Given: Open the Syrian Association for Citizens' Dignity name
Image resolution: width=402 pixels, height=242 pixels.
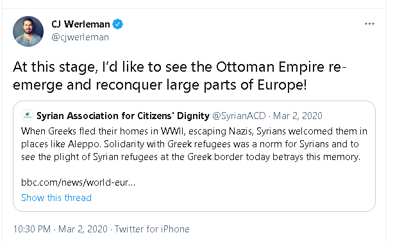Looking at the screenshot, I should point(123,116).
